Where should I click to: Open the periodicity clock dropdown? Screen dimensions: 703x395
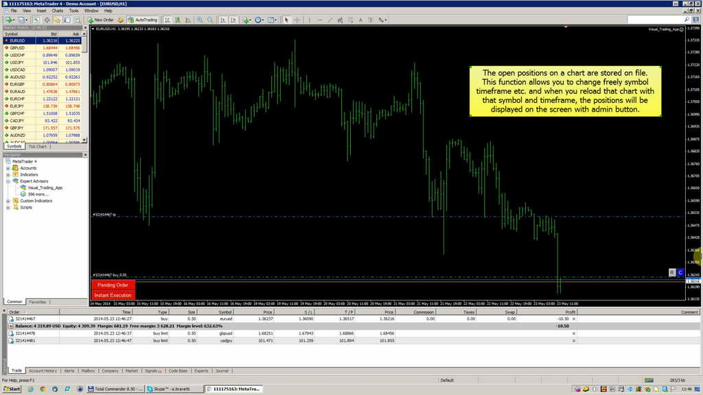[x=259, y=20]
